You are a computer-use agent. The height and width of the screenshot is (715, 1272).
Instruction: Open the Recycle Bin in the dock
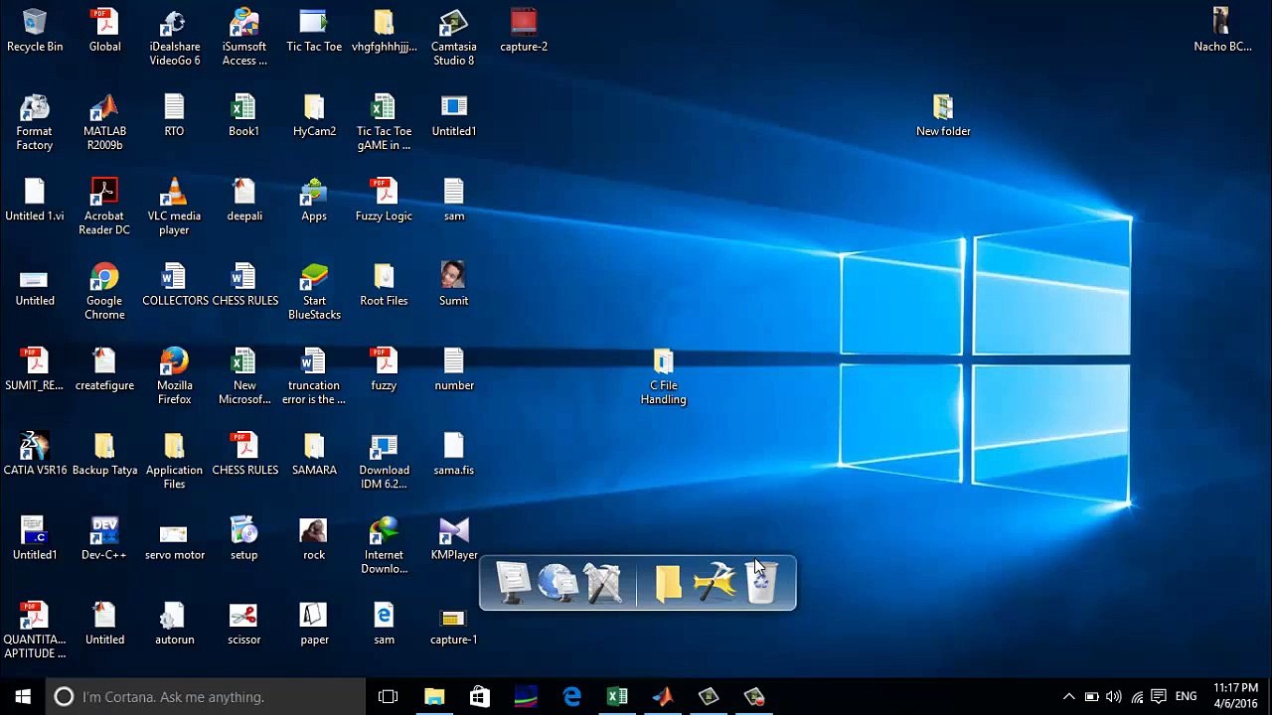click(761, 583)
